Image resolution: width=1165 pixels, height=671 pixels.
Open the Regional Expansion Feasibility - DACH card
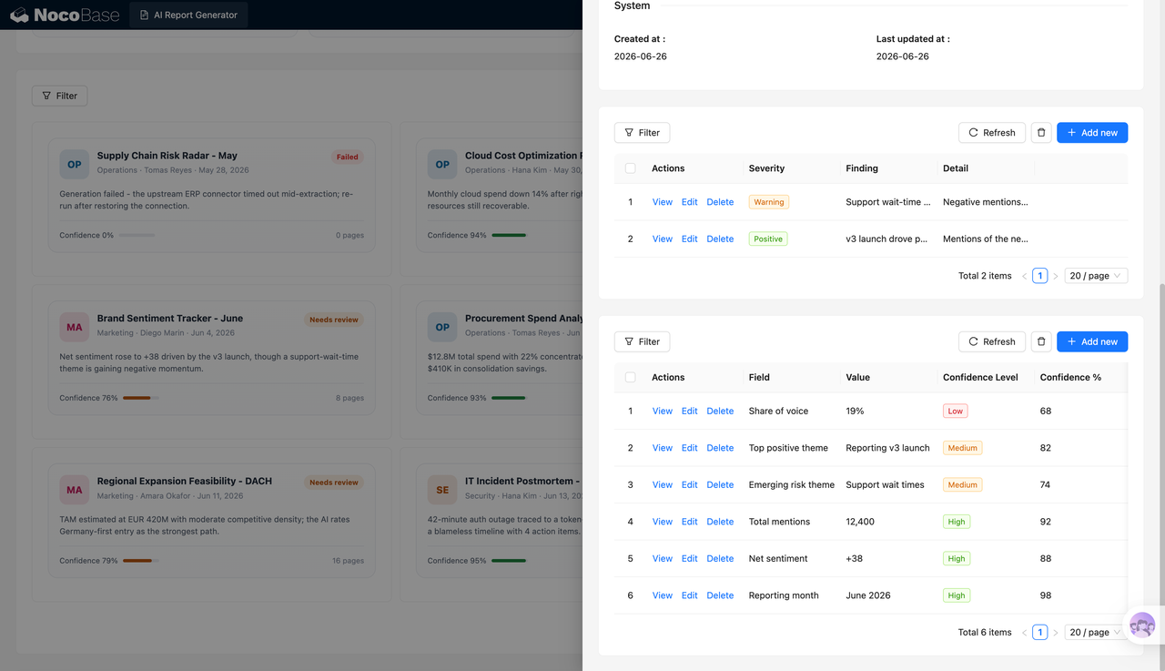pyautogui.click(x=211, y=520)
